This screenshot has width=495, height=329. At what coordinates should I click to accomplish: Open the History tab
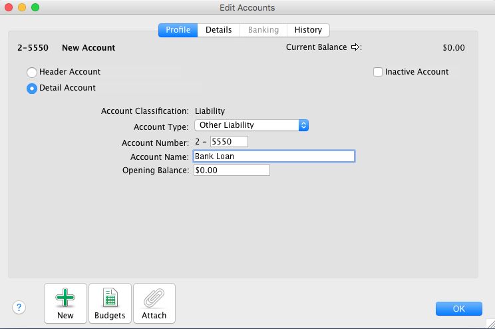pyautogui.click(x=308, y=30)
